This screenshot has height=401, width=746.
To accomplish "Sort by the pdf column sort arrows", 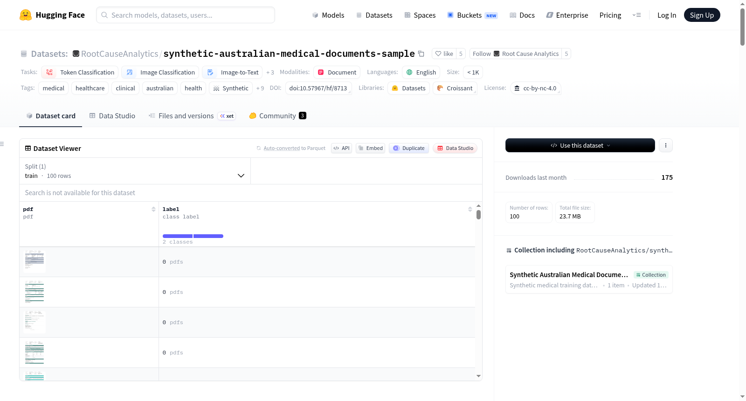I will (x=153, y=209).
